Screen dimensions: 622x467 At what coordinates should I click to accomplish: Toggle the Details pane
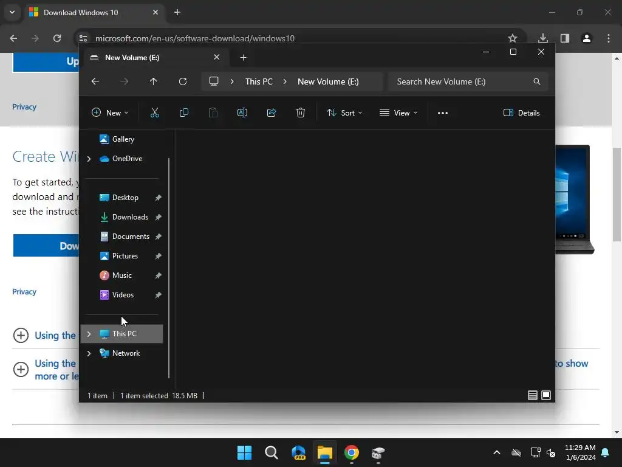[521, 112]
